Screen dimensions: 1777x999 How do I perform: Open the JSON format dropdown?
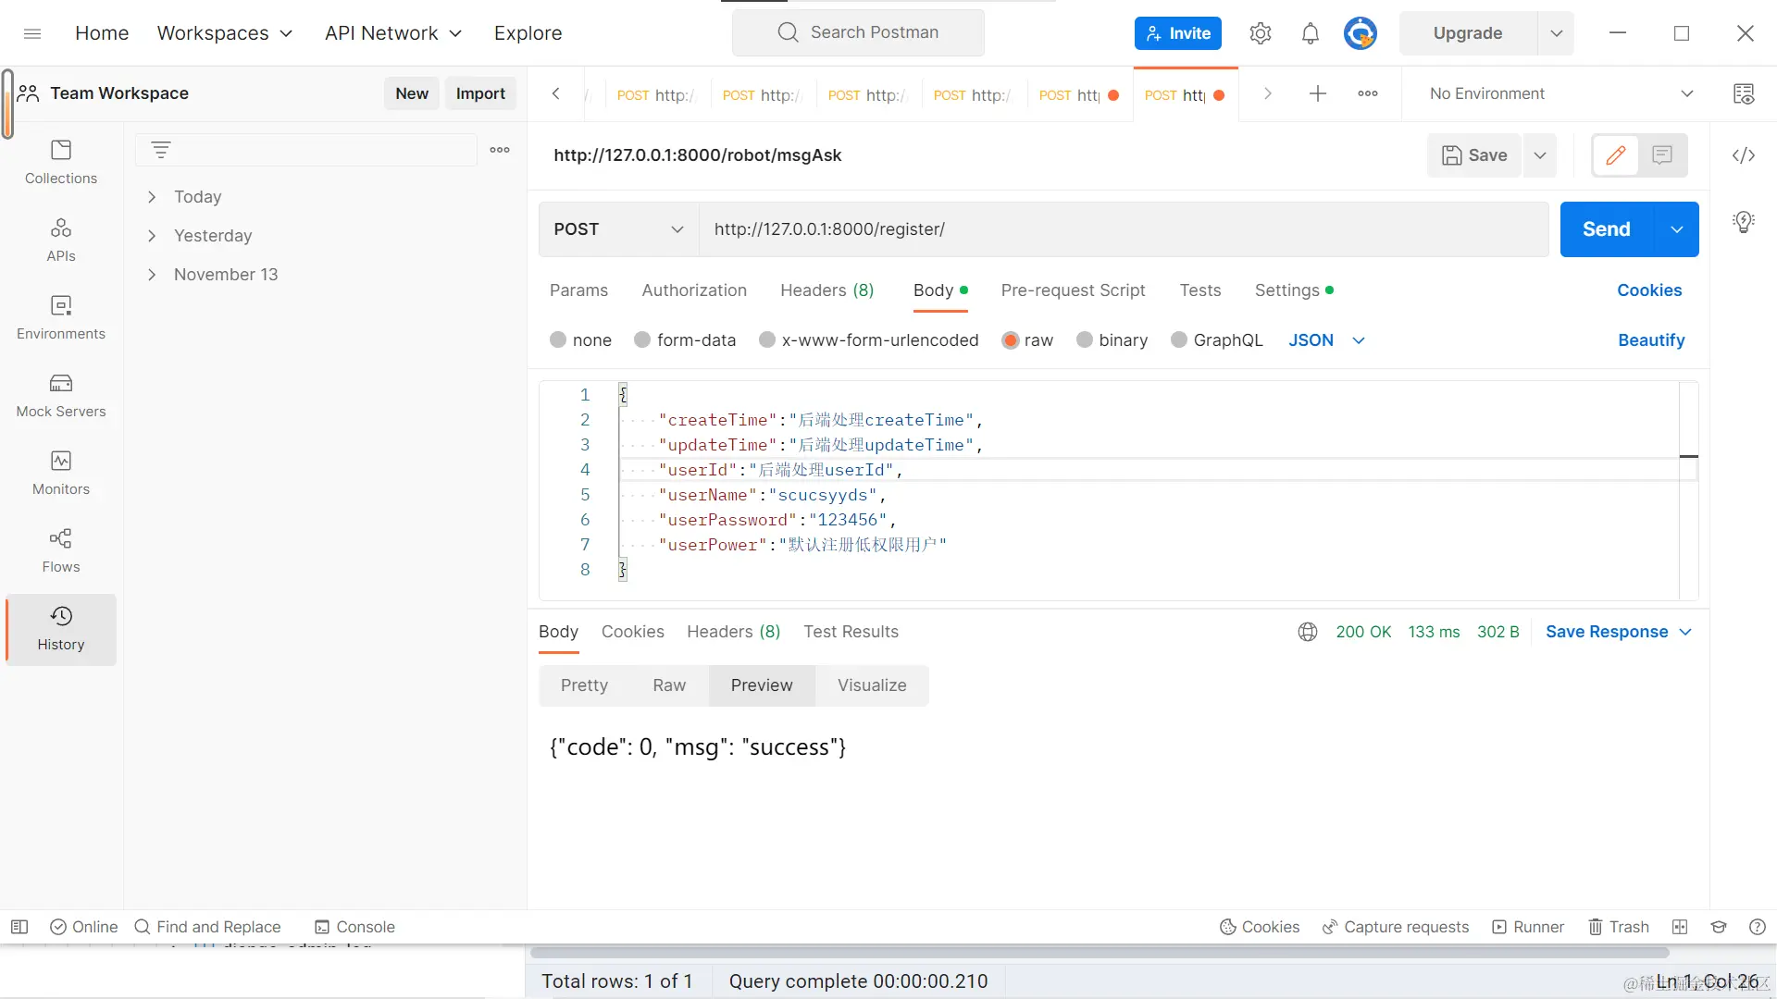click(x=1327, y=340)
